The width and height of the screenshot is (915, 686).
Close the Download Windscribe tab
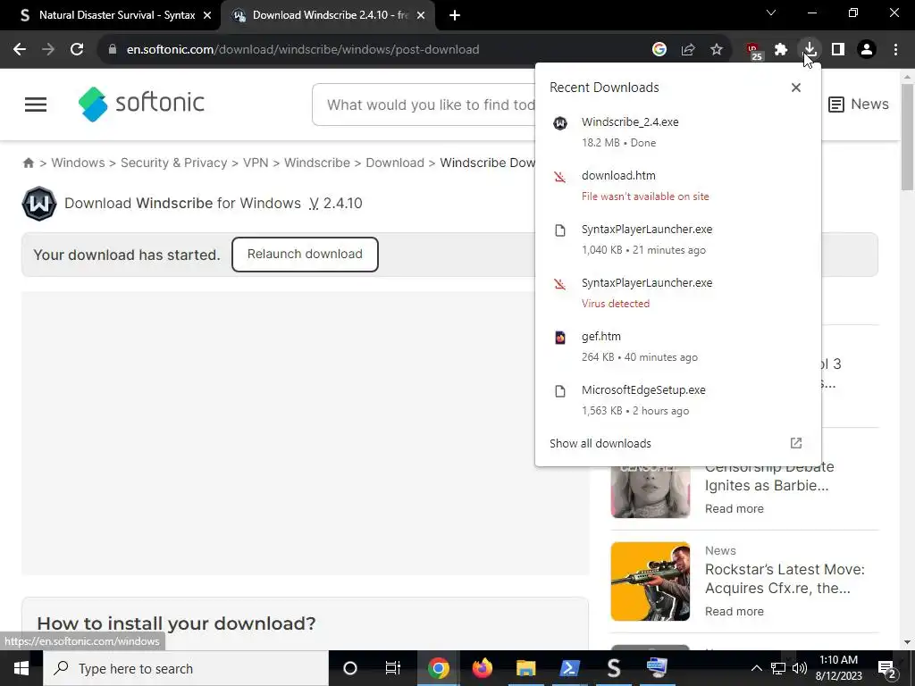pos(421,15)
